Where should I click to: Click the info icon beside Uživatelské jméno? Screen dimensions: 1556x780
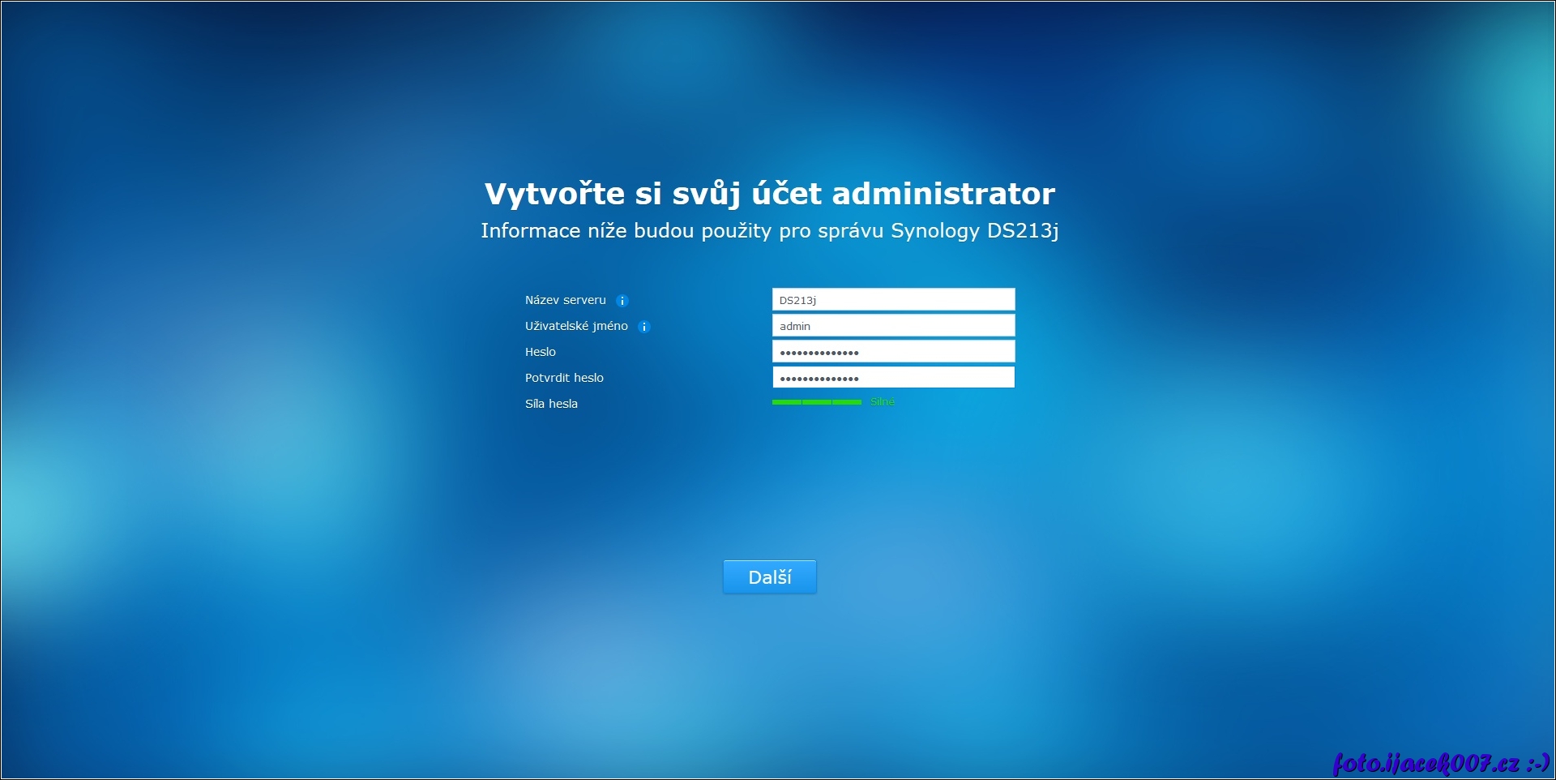pos(644,327)
